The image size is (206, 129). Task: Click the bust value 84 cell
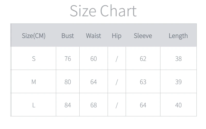click(x=67, y=105)
